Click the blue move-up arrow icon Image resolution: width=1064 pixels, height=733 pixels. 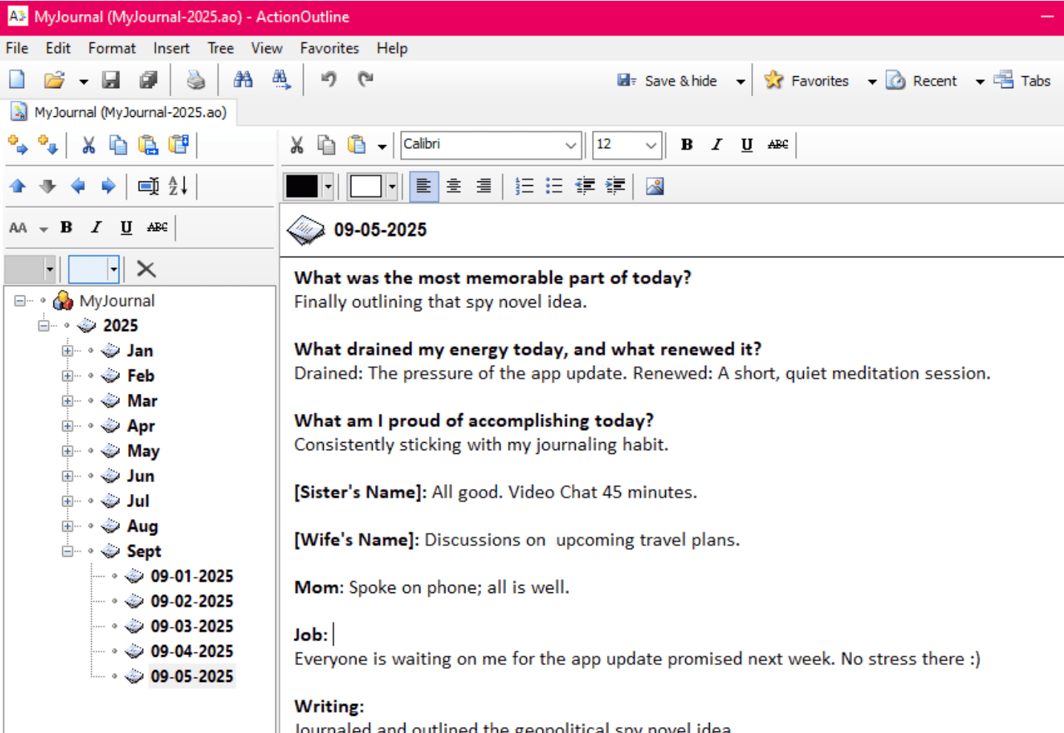pos(18,186)
